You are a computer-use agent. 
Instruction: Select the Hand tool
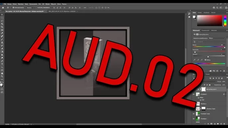pos(2,73)
